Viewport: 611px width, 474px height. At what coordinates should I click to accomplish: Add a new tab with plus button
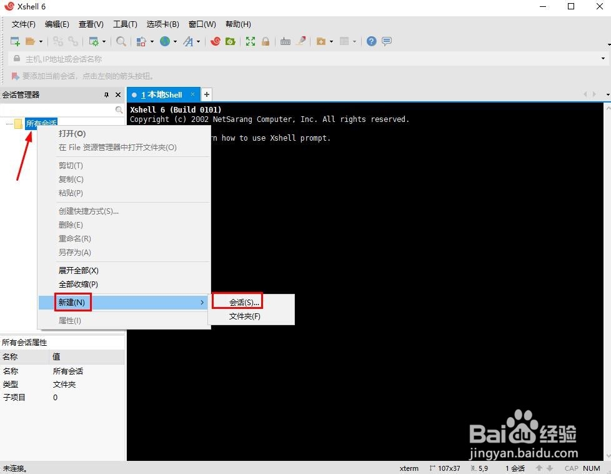(207, 94)
